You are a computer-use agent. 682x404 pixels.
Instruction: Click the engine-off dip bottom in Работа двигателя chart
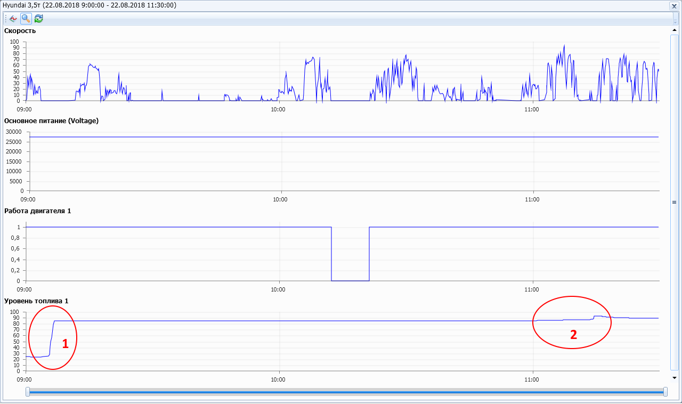[x=350, y=280]
